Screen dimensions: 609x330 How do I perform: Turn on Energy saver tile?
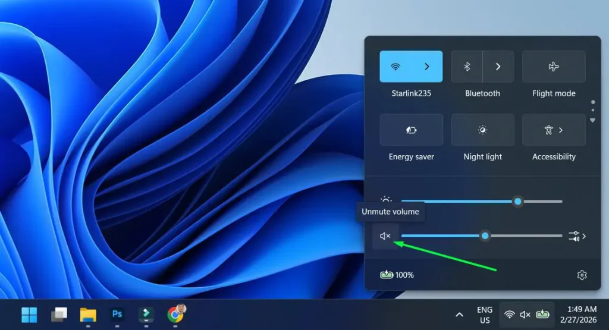pyautogui.click(x=412, y=130)
